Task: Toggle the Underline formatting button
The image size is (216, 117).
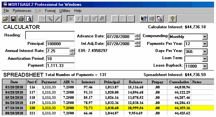Action: 86,19
